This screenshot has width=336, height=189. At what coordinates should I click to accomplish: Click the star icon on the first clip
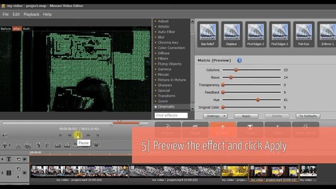point(124,168)
